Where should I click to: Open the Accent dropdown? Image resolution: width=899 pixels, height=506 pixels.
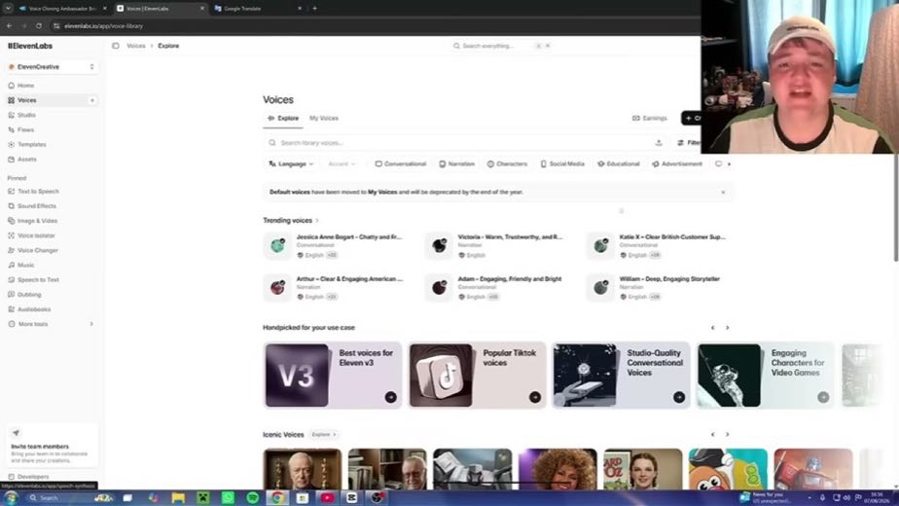(x=342, y=164)
